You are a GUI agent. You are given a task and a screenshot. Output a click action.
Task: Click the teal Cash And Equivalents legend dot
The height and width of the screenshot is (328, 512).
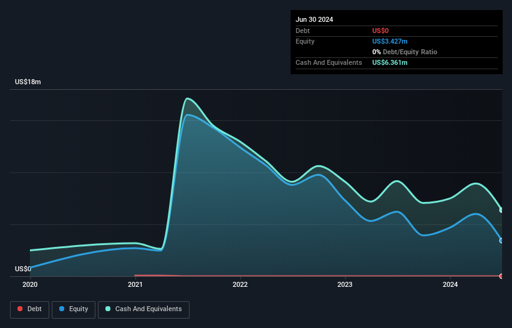pyautogui.click(x=108, y=309)
